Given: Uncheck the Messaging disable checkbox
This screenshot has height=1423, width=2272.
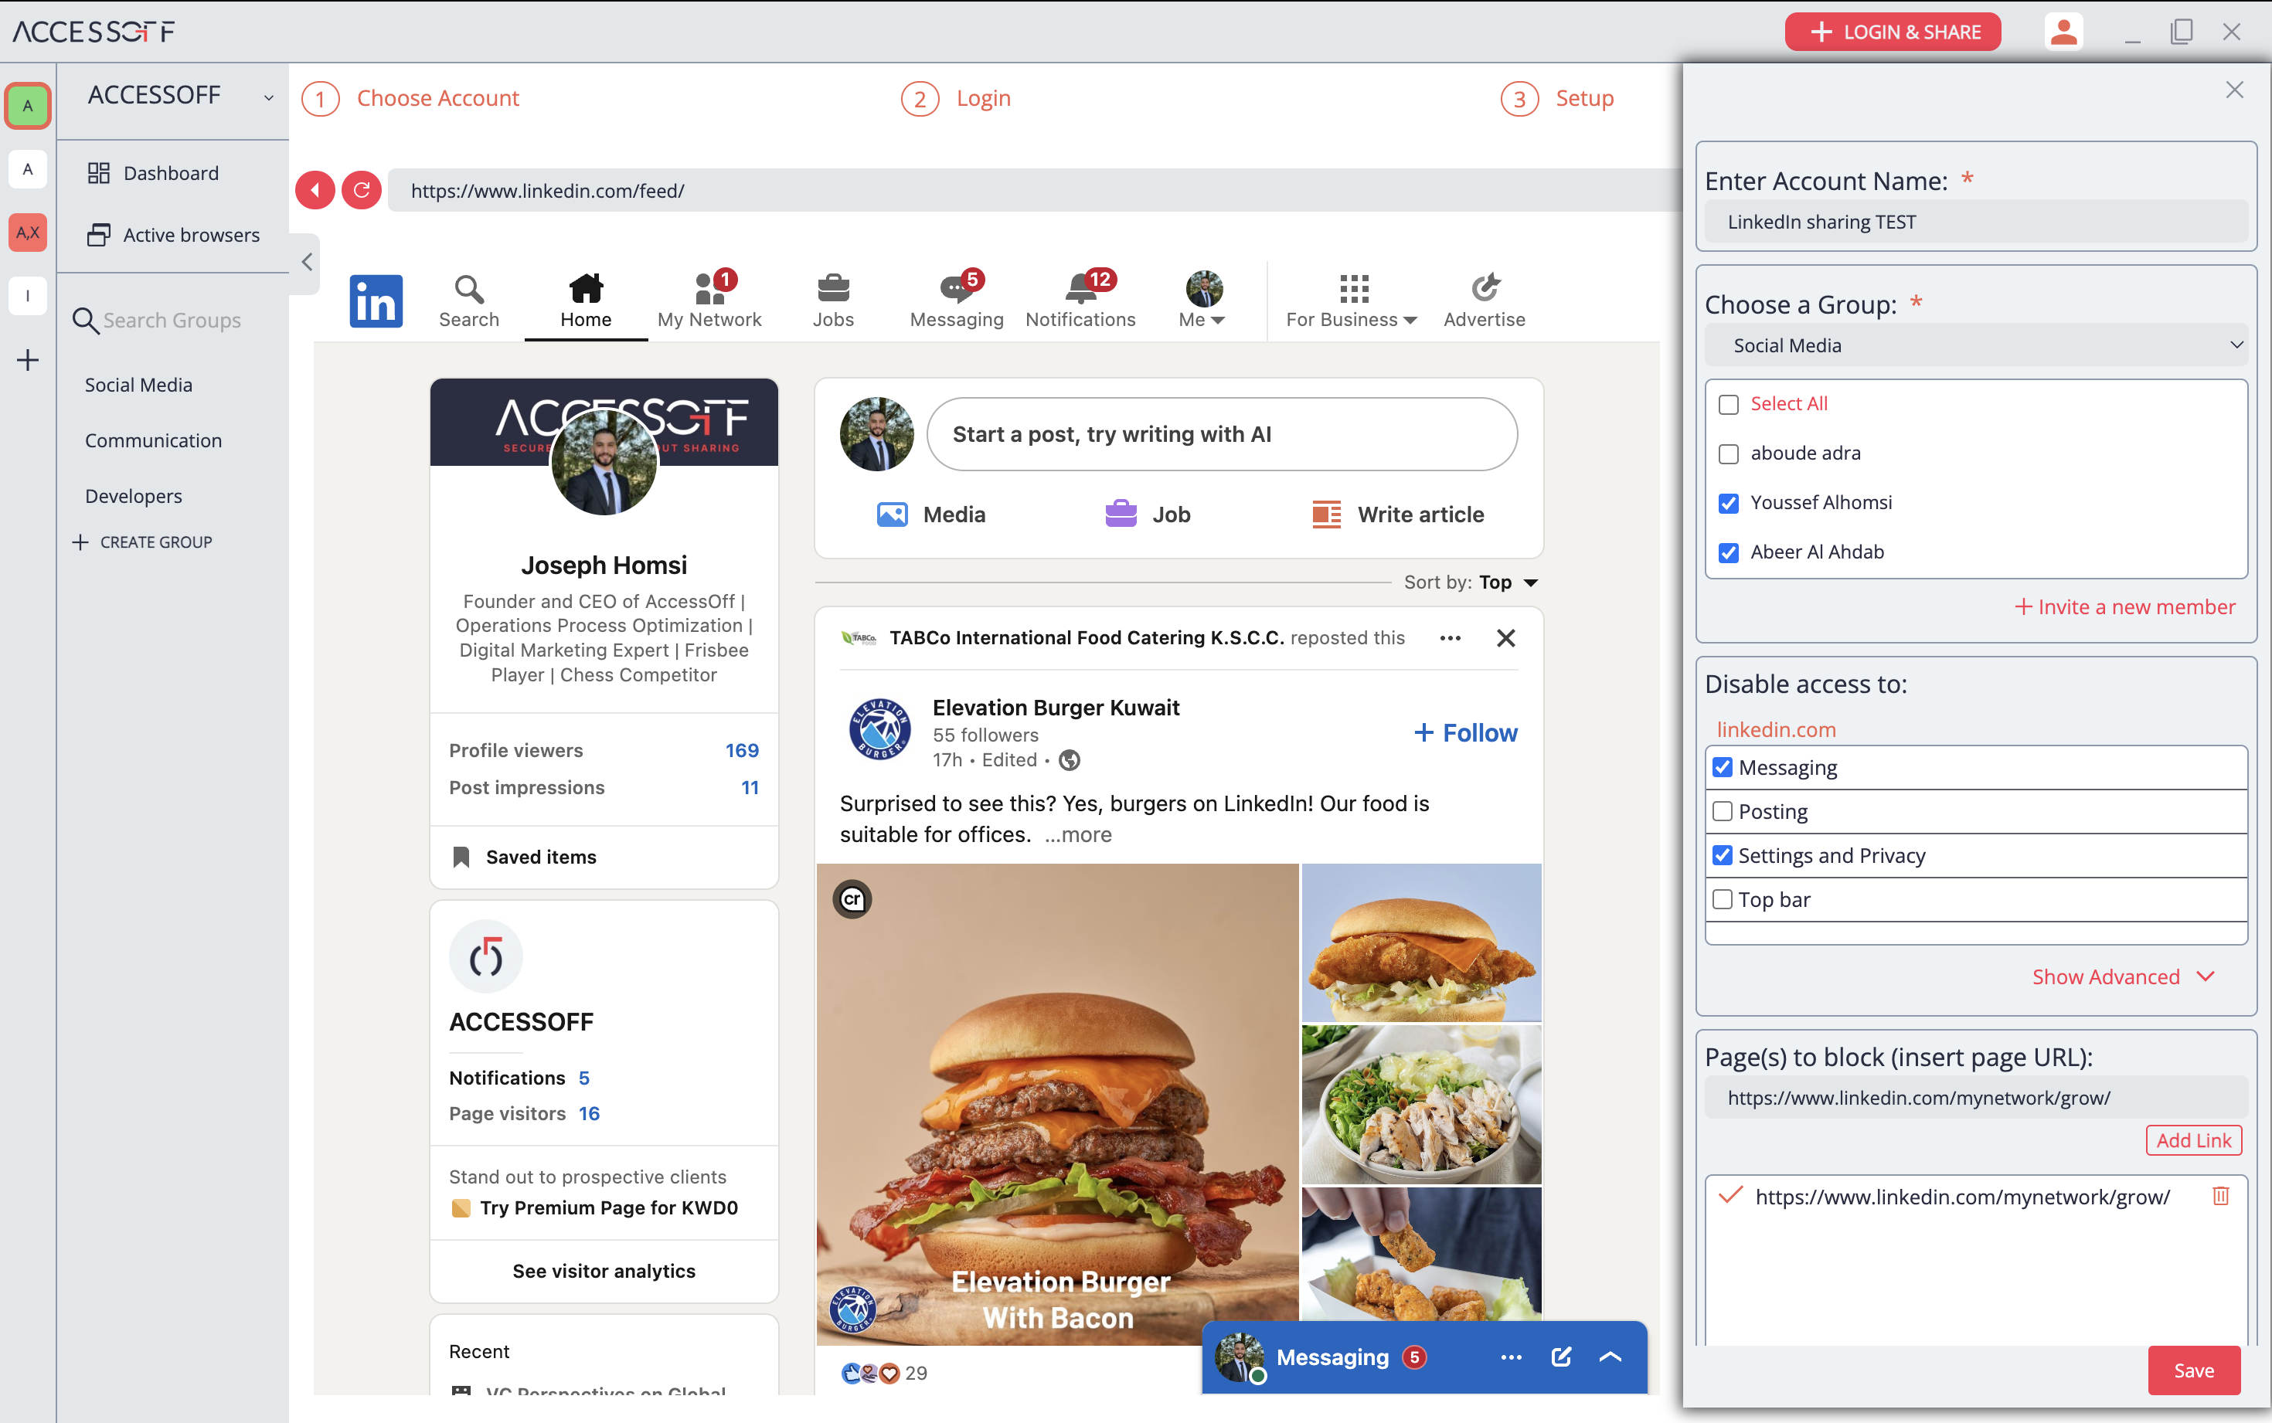Looking at the screenshot, I should click(1723, 767).
